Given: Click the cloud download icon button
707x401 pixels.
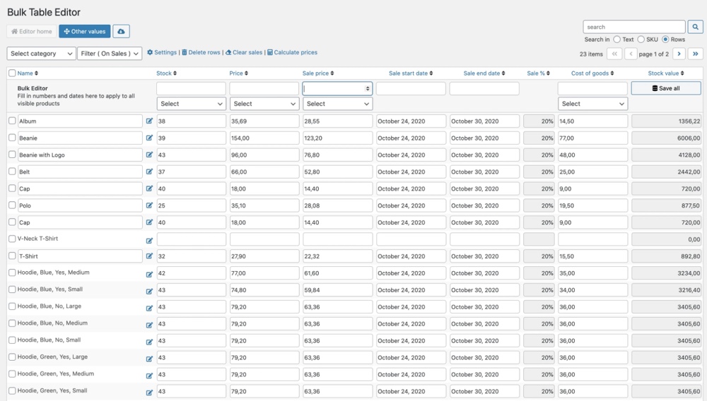Looking at the screenshot, I should click(121, 31).
